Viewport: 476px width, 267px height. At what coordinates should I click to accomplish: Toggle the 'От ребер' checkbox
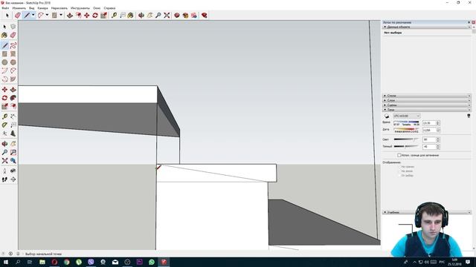click(399, 176)
